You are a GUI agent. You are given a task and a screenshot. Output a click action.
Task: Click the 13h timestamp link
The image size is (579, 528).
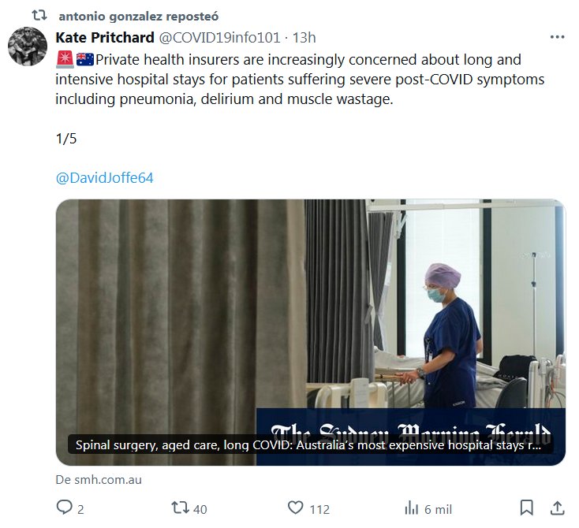pyautogui.click(x=304, y=38)
